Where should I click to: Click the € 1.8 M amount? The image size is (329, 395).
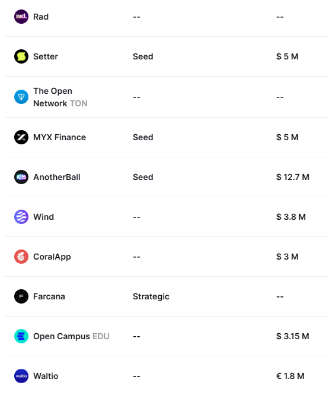pyautogui.click(x=290, y=376)
